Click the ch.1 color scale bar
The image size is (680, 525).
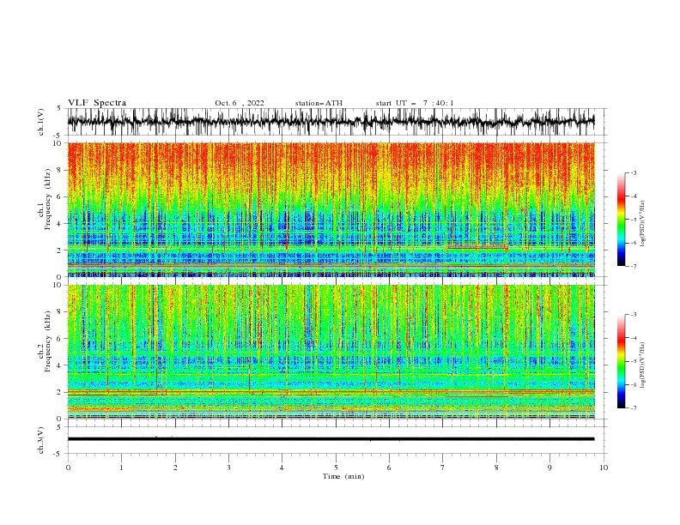(x=621, y=220)
